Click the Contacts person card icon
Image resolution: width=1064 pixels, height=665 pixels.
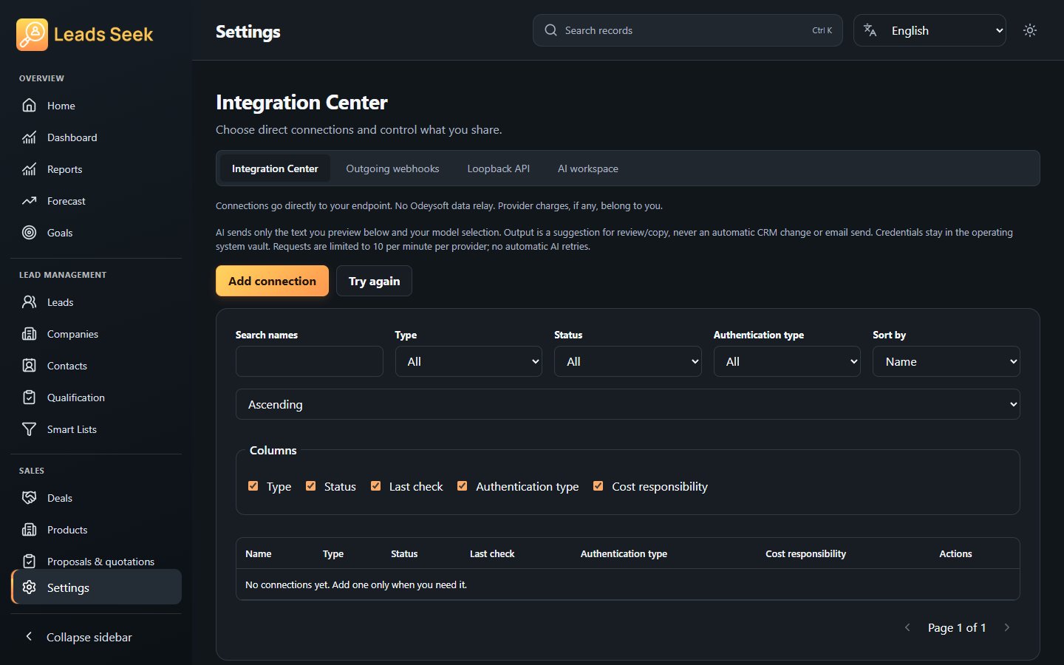pyautogui.click(x=30, y=366)
